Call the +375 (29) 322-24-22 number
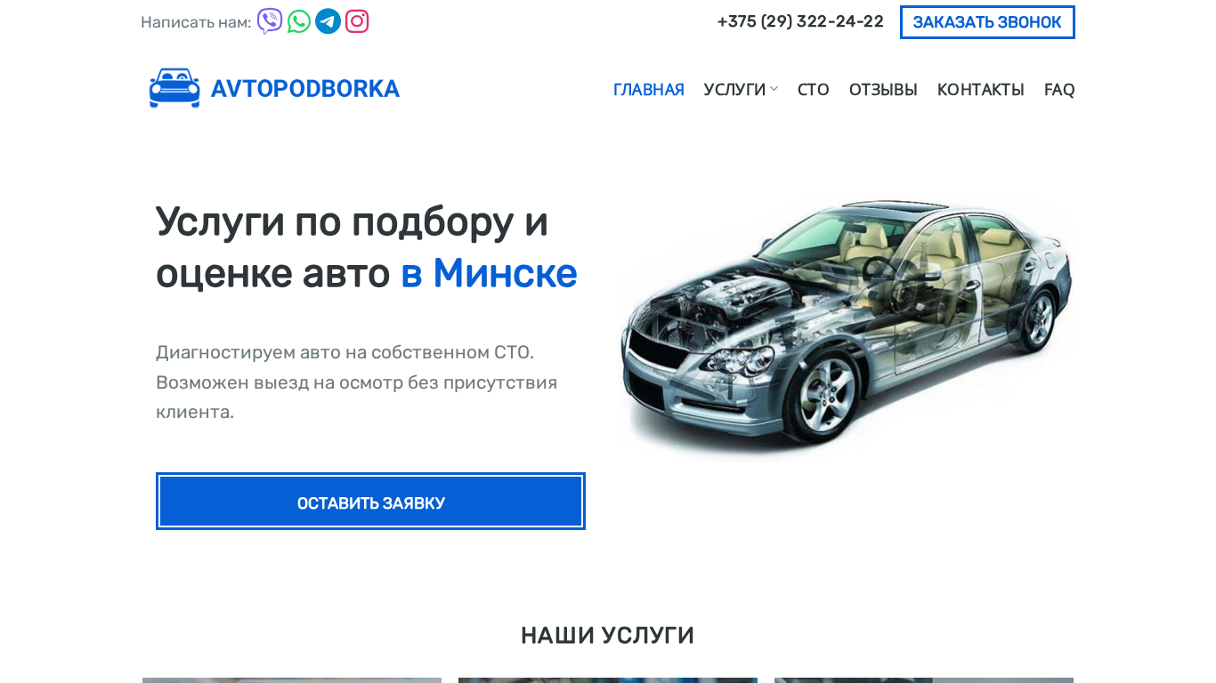This screenshot has width=1216, height=683. [800, 21]
